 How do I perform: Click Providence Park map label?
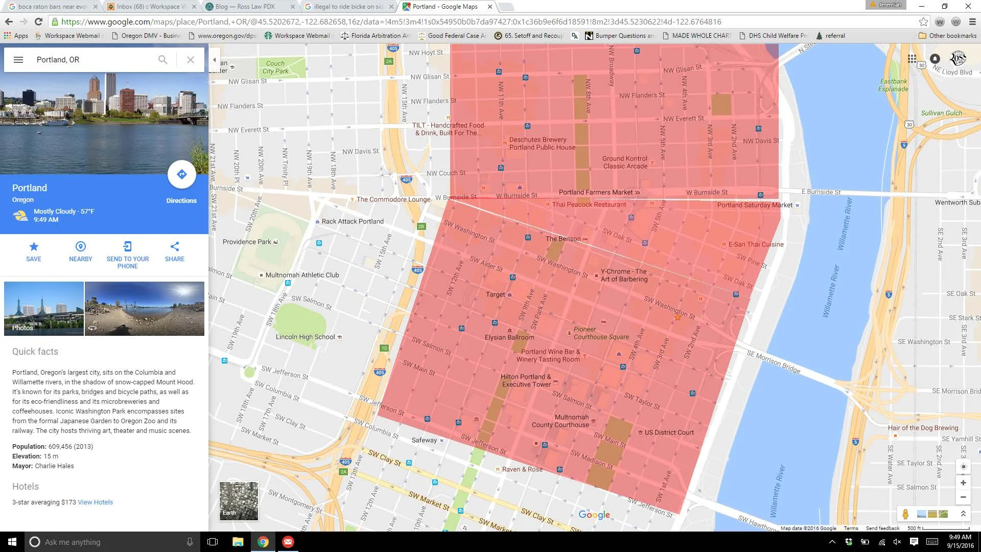tap(247, 242)
